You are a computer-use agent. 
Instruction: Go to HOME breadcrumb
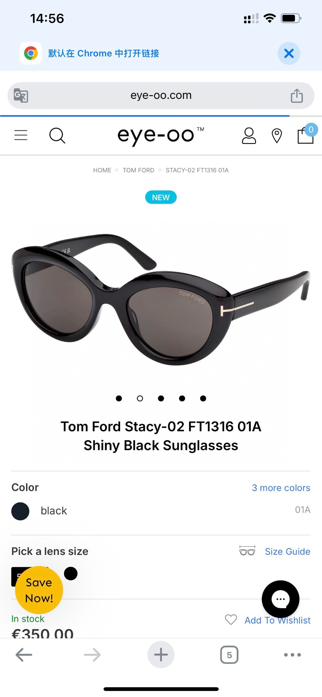pyautogui.click(x=102, y=170)
